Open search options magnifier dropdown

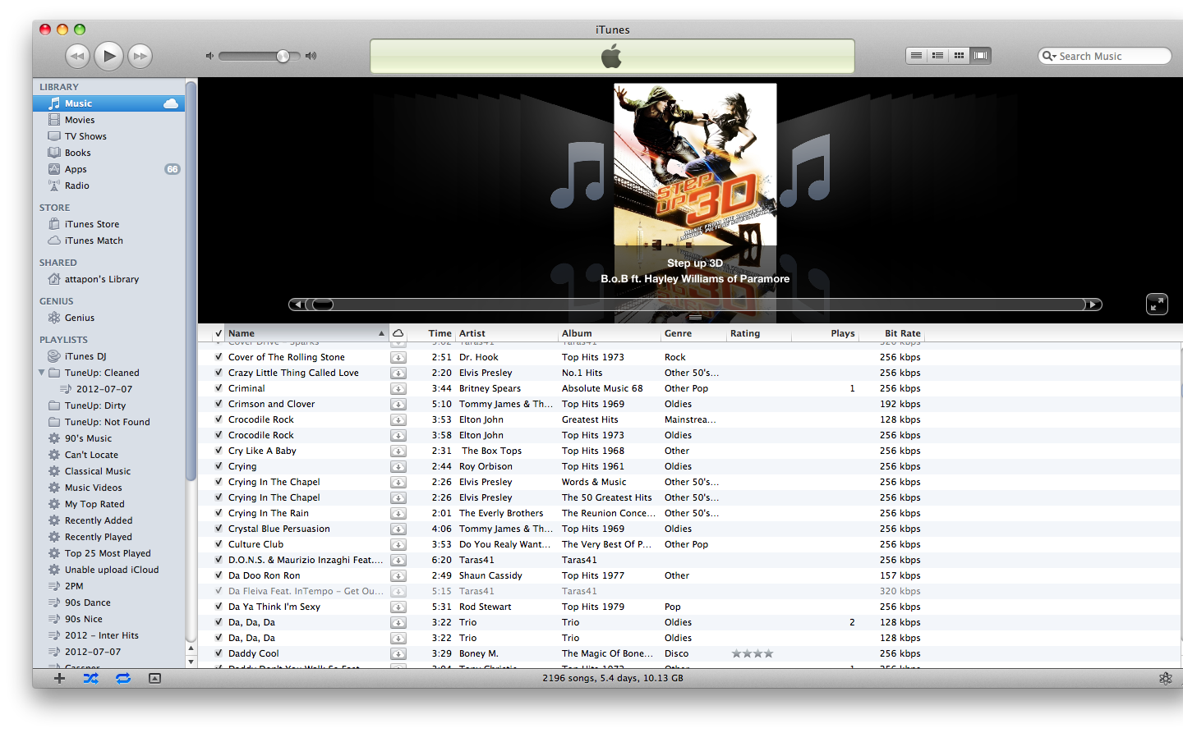coord(1048,56)
